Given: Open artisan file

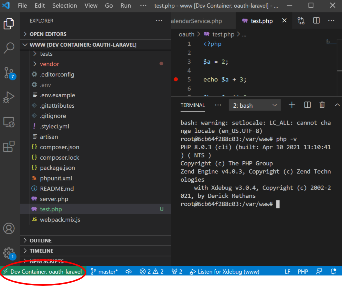Looking at the screenshot, I should coord(96,137).
